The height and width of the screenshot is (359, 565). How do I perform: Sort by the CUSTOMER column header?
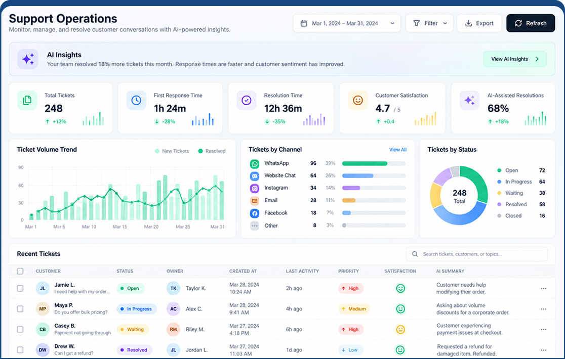48,271
